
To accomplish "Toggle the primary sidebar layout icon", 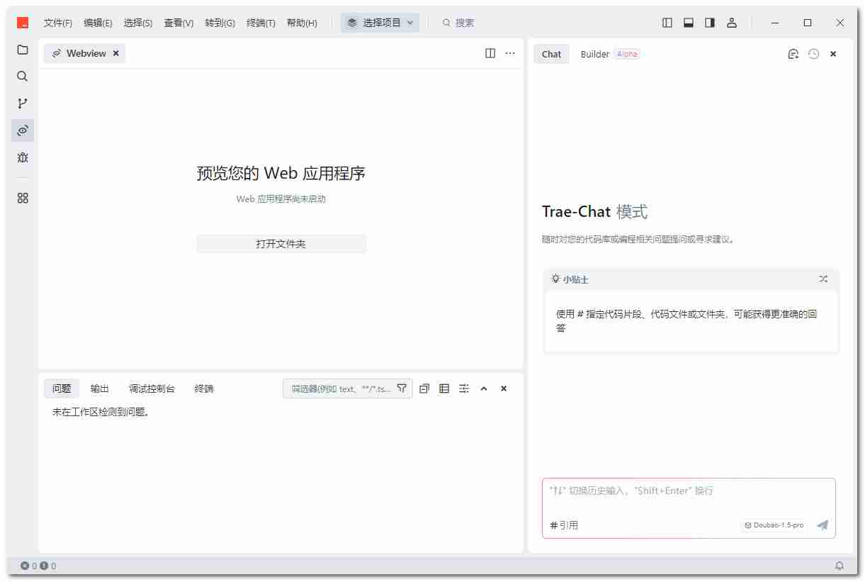I will click(x=667, y=23).
